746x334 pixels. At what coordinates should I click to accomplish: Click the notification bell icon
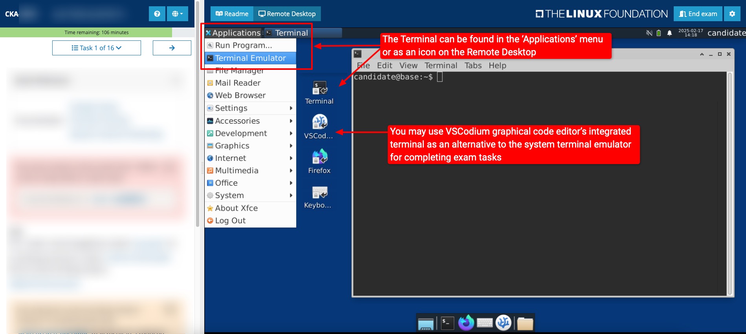[x=669, y=33]
